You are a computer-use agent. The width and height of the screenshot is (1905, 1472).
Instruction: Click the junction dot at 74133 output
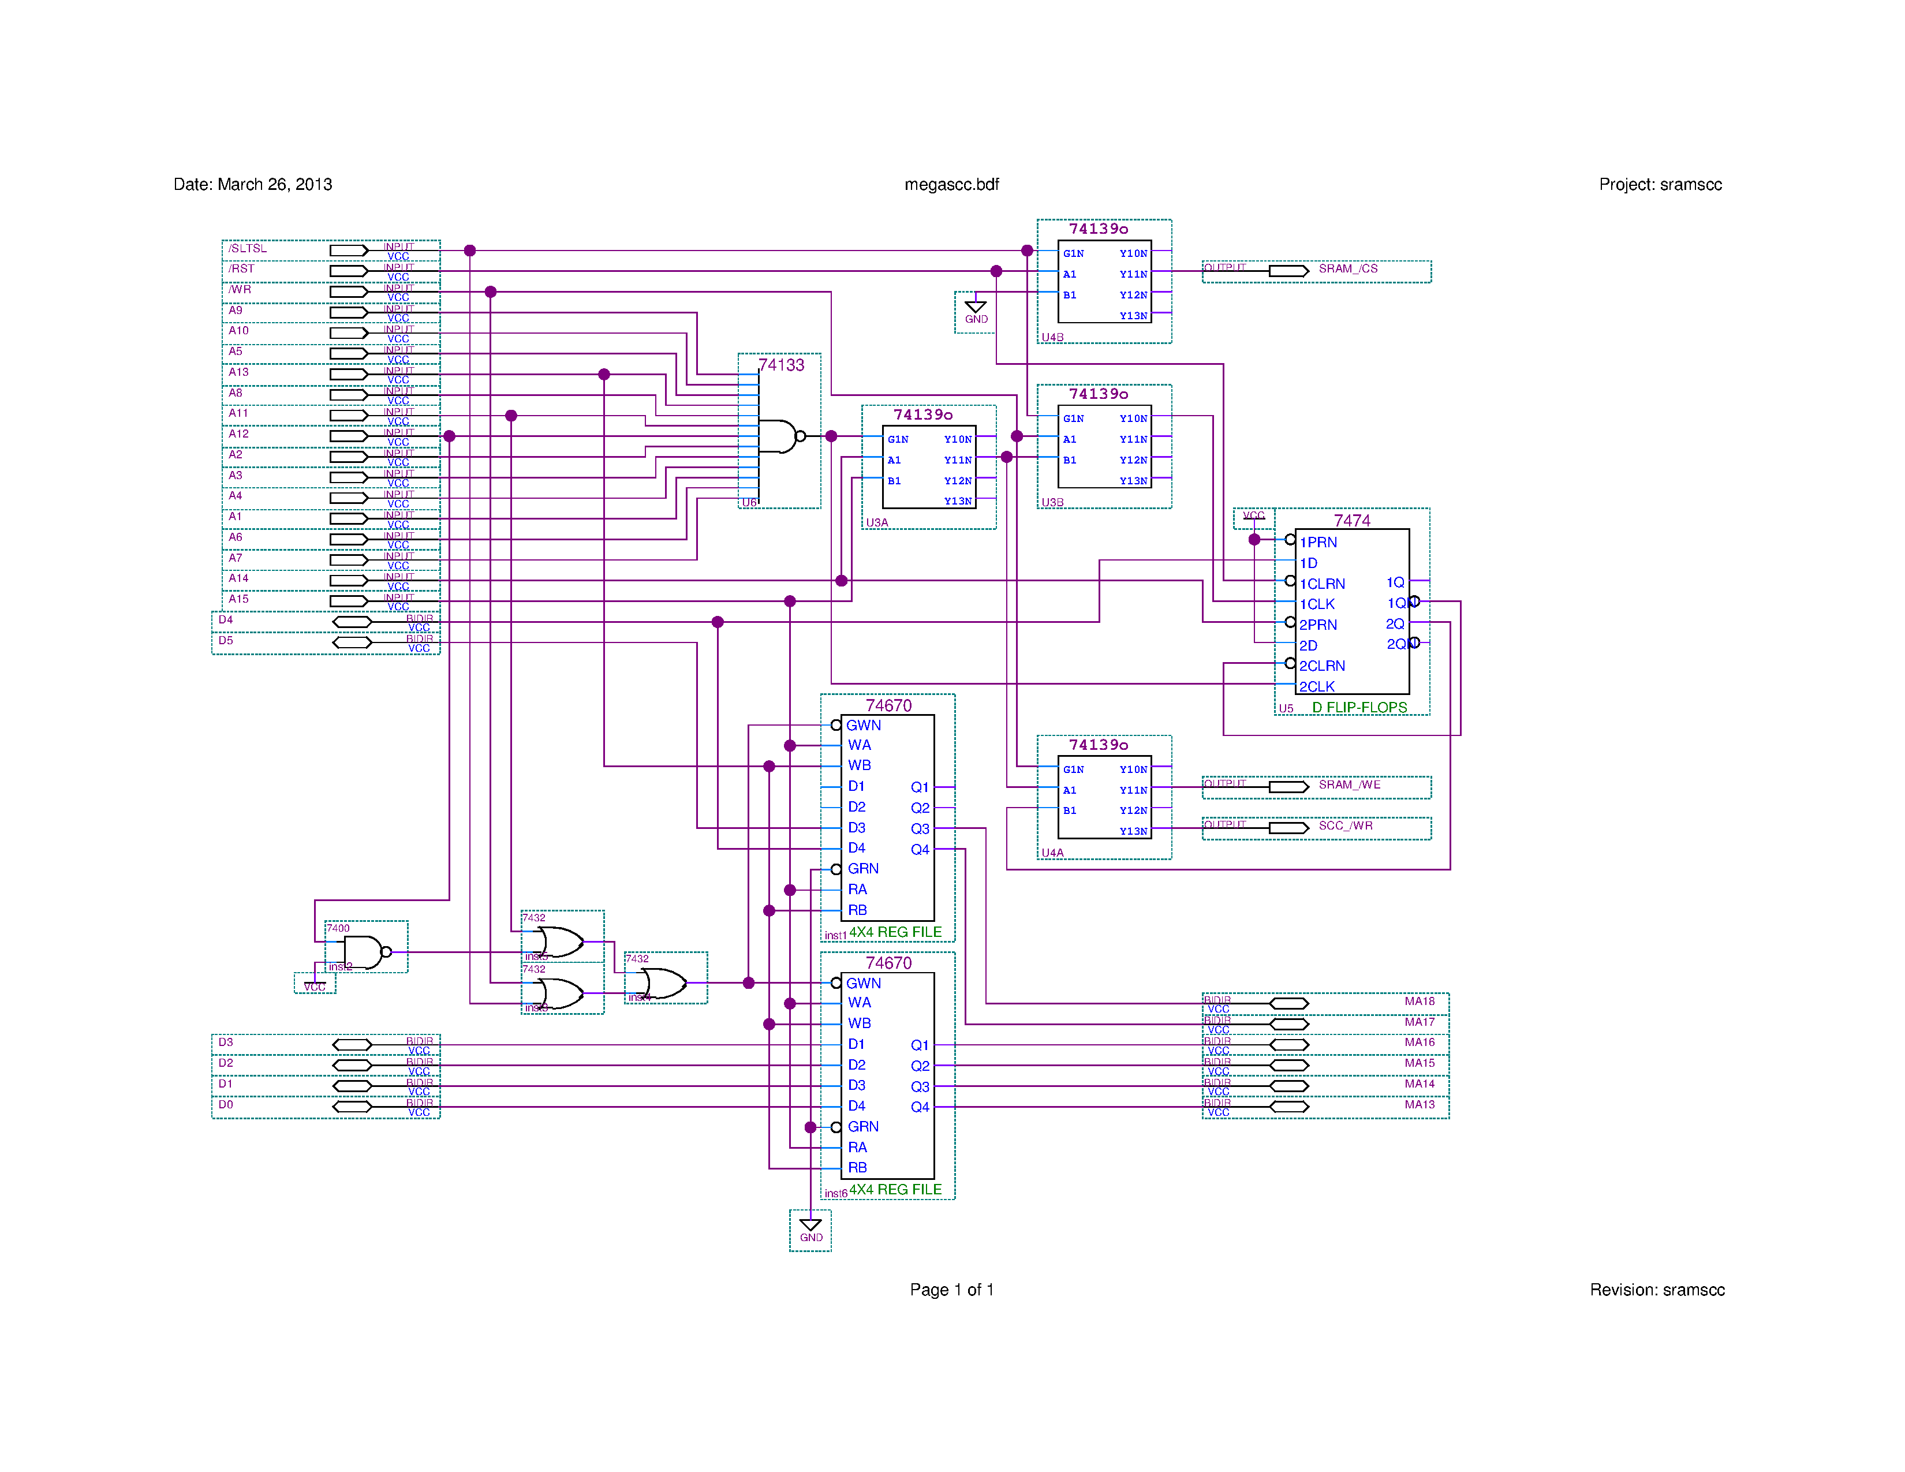tap(831, 436)
